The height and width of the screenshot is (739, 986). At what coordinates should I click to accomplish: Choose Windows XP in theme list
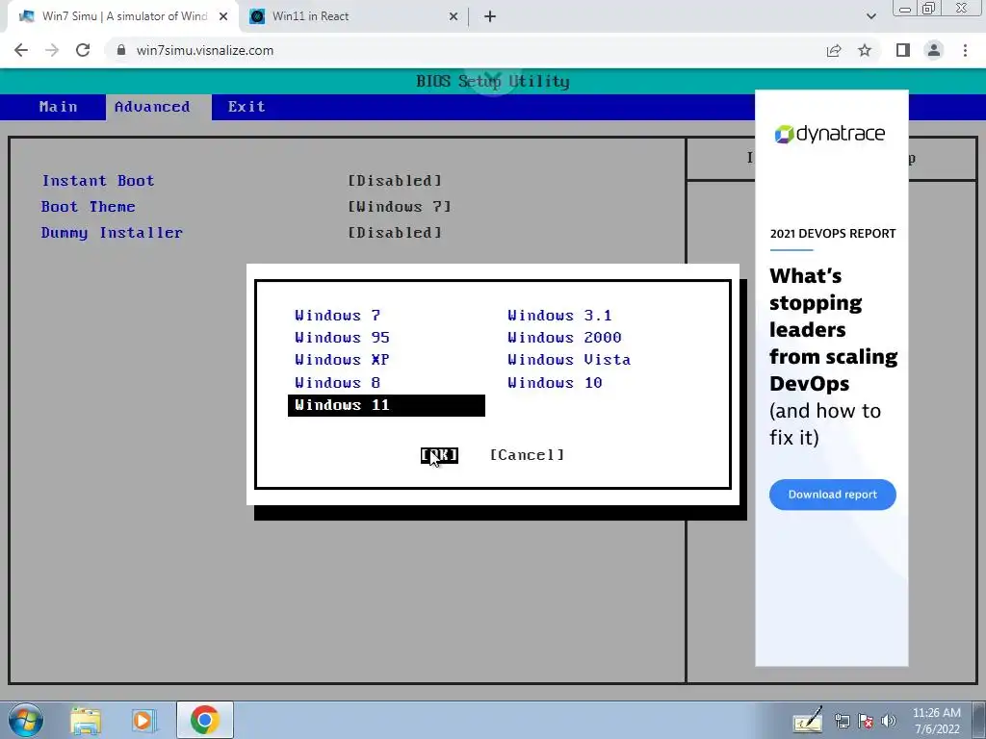342,360
